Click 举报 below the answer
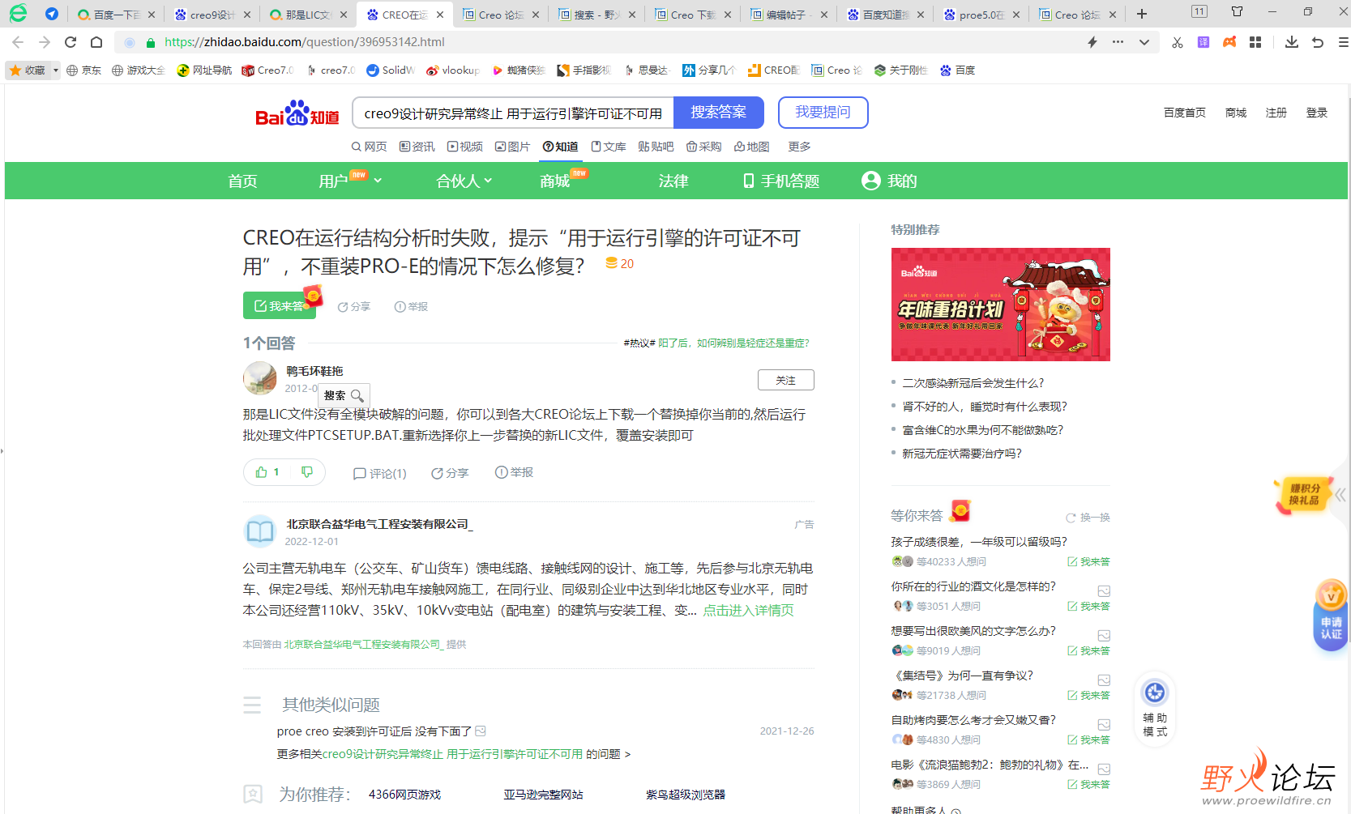This screenshot has width=1351, height=814. tap(514, 472)
